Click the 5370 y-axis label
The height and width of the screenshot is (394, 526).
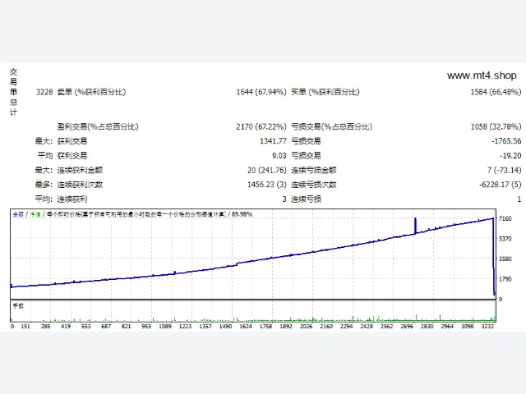pyautogui.click(x=505, y=239)
